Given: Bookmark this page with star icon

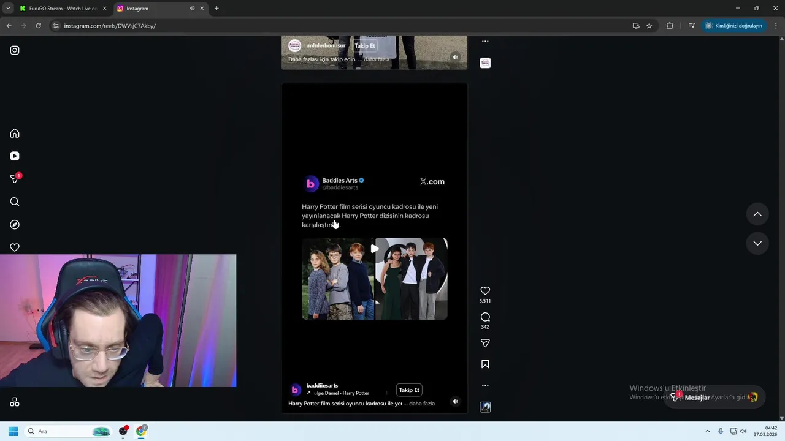Looking at the screenshot, I should click(x=649, y=26).
